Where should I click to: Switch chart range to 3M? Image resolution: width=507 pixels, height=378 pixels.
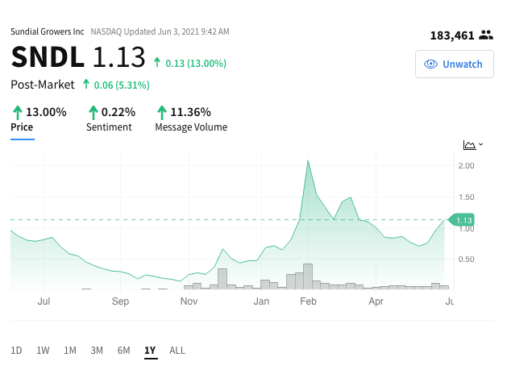97,351
